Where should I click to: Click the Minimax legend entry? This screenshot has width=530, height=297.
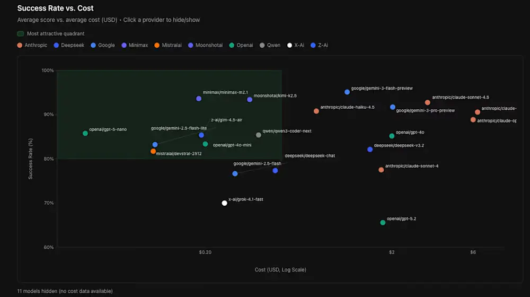point(135,45)
